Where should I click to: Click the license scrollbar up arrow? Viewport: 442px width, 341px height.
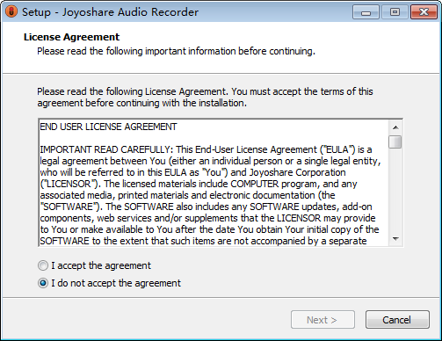click(x=395, y=127)
